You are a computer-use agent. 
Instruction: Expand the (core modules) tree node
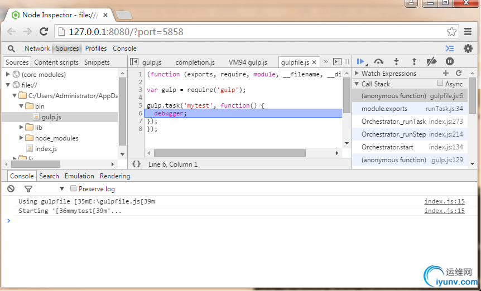click(x=8, y=74)
